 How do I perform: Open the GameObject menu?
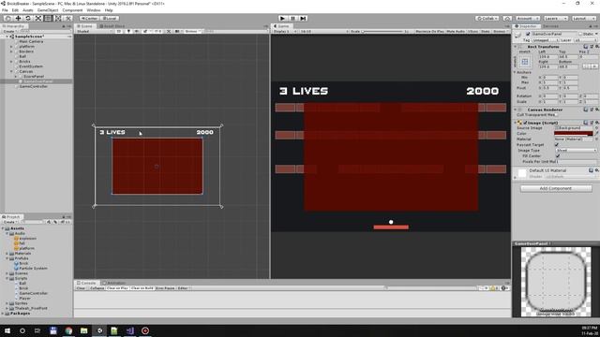click(48, 10)
